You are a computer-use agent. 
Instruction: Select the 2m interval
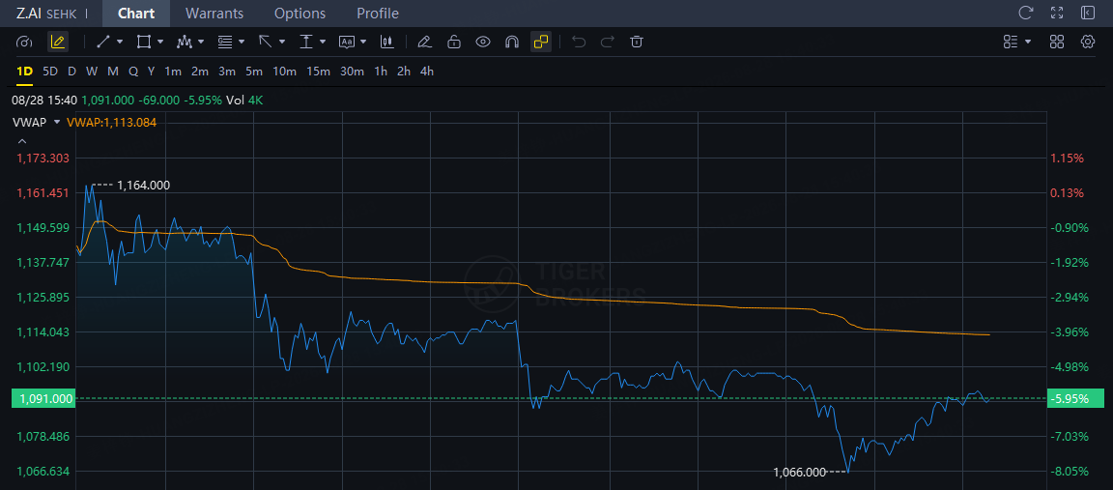coord(200,71)
